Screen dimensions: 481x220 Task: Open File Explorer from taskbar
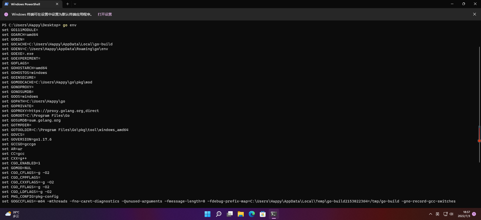point(241,214)
